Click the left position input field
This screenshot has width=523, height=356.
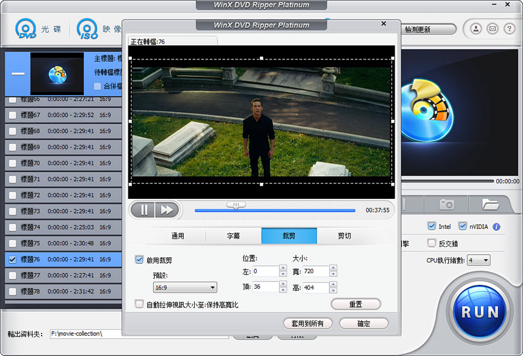[x=265, y=271]
